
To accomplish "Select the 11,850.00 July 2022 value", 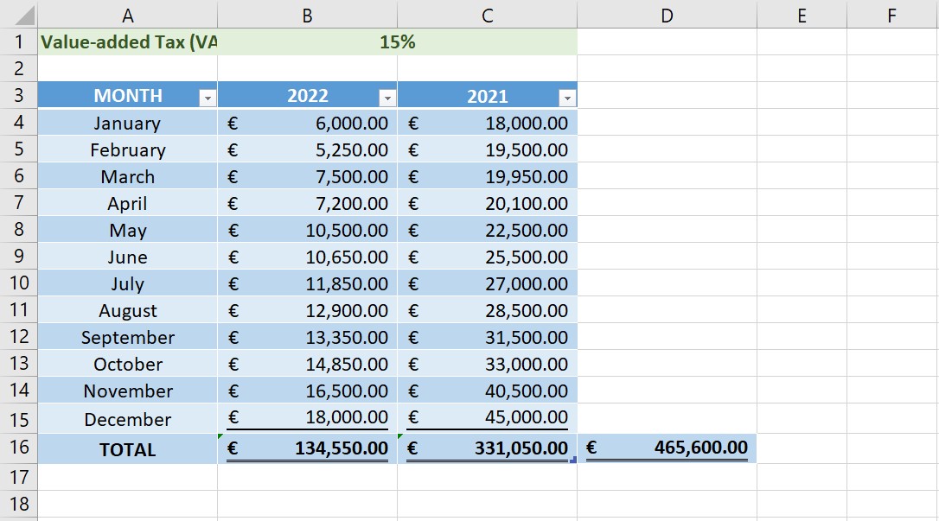I will (307, 283).
